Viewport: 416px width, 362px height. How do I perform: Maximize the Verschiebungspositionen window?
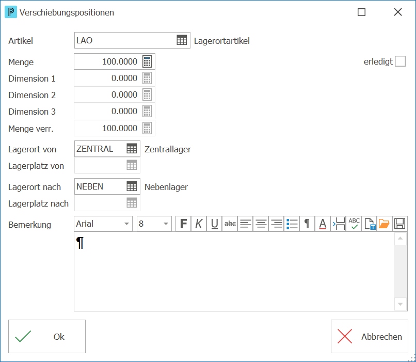(x=361, y=12)
